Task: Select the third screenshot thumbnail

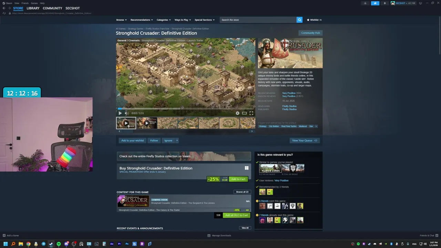Action: [167, 123]
